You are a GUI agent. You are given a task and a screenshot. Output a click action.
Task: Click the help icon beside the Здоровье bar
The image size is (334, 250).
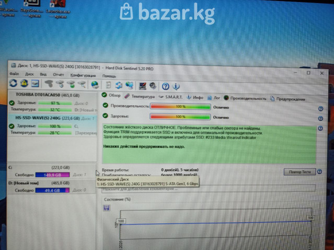coord(320,118)
